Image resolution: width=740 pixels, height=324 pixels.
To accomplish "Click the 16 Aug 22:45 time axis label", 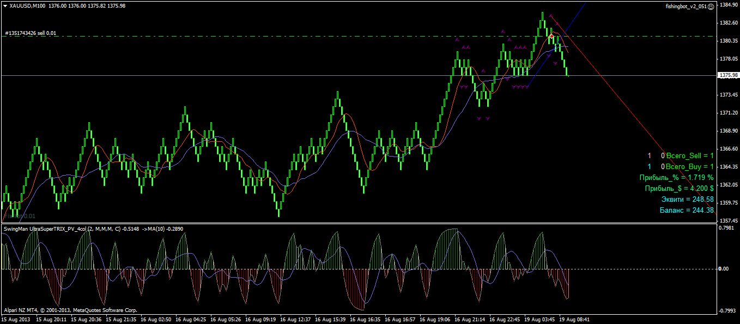I will 505,319.
